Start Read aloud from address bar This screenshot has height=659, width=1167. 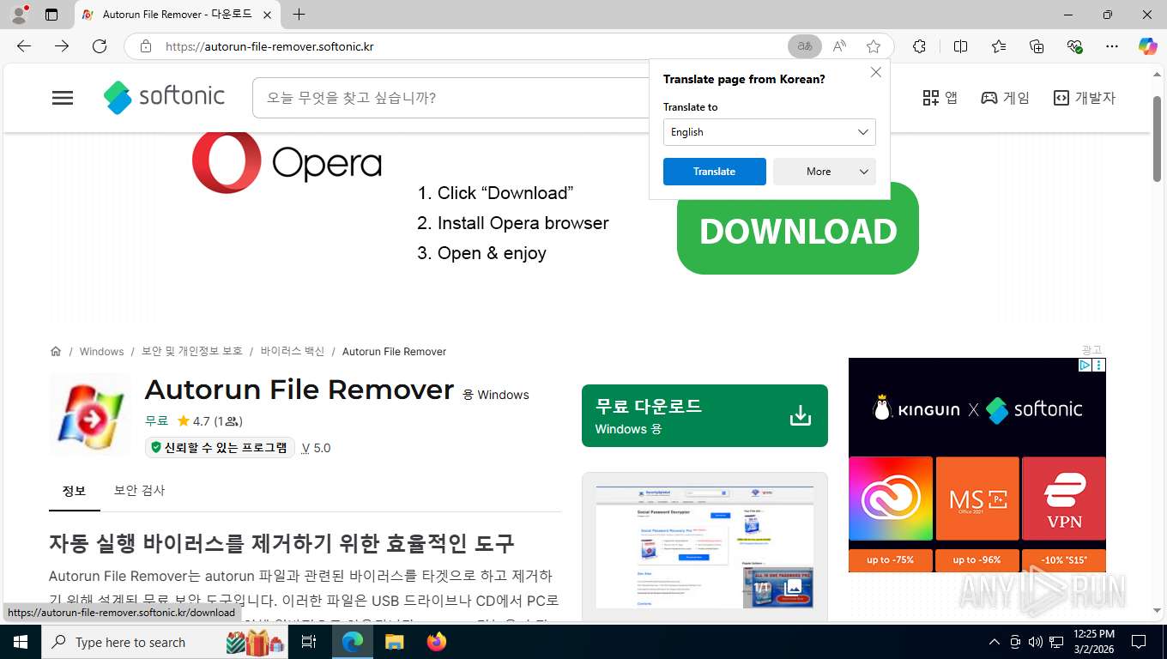(x=839, y=46)
